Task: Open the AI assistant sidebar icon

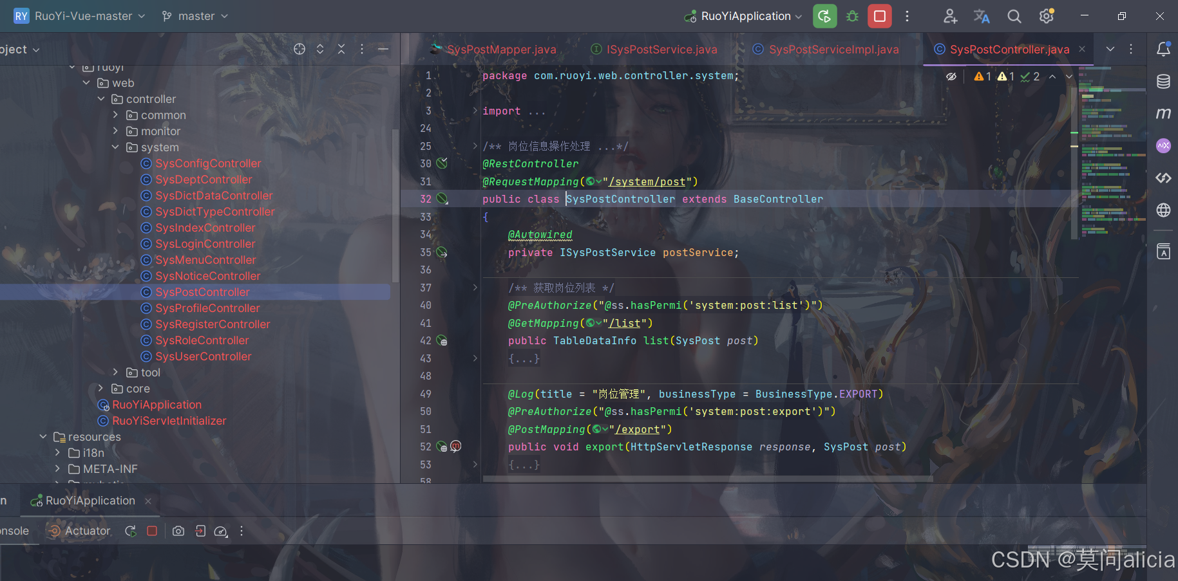Action: pyautogui.click(x=1163, y=145)
